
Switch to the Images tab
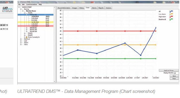tap(75, 8)
